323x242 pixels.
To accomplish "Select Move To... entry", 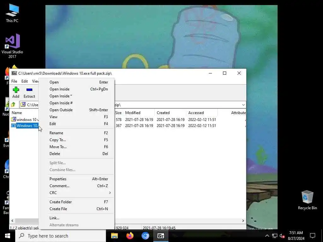I will coord(77,147).
